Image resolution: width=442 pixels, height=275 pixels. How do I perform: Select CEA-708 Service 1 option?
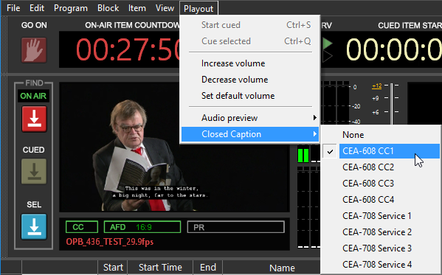381,216
